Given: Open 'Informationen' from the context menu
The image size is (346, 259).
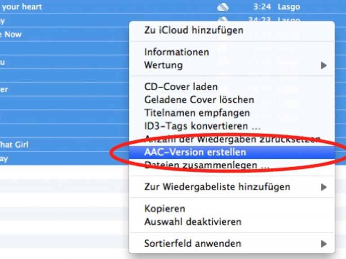Looking at the screenshot, I should 232,52.
